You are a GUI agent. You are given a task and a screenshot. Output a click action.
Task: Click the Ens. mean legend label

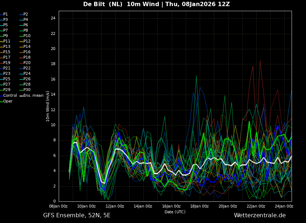[x=33, y=96]
